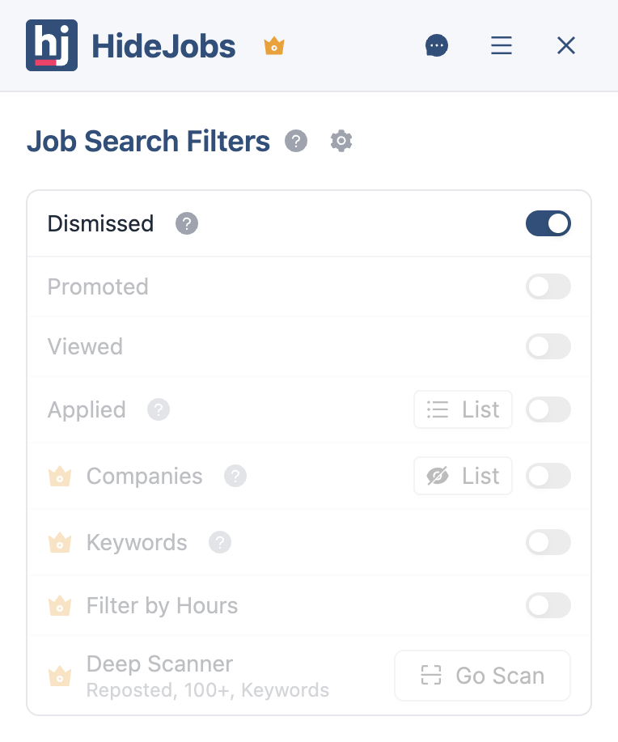Click the help icon beside Companies
Screen dimensions: 618x742
click(235, 477)
